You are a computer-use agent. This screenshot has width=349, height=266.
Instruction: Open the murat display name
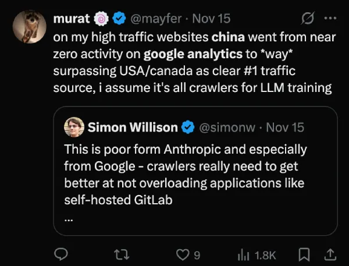pos(72,19)
